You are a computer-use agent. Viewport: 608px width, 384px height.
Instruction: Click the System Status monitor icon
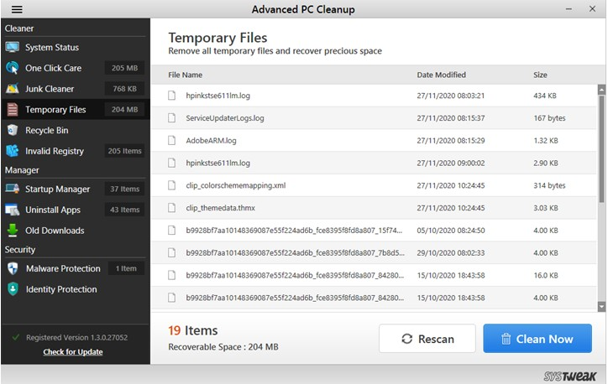(x=13, y=47)
